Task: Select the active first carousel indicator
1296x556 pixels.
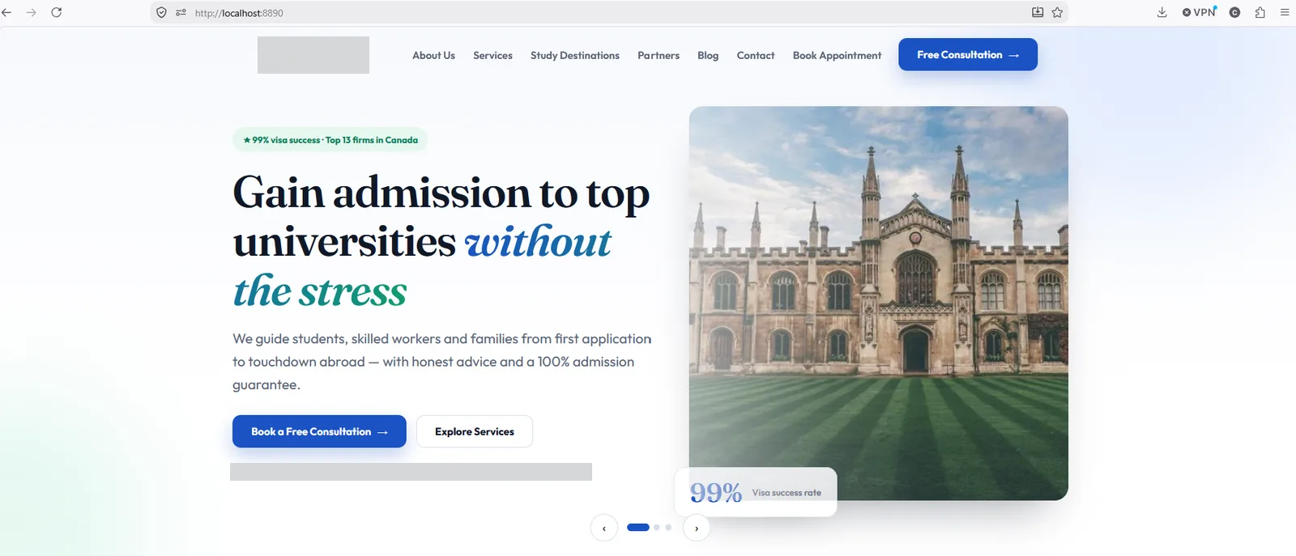Action: coord(638,528)
